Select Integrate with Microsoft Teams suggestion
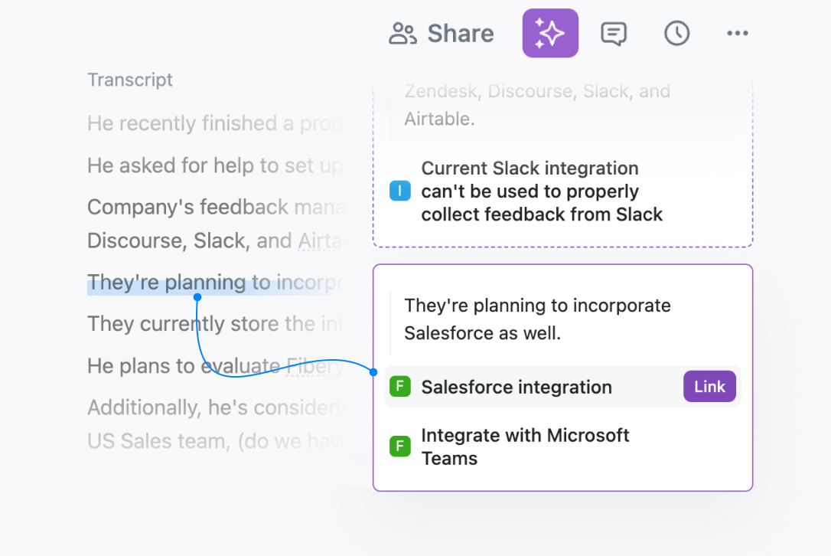 pos(525,446)
